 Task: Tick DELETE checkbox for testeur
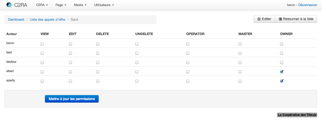98,63
